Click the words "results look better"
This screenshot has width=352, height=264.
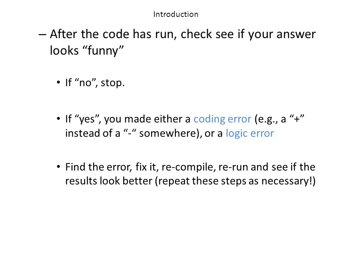[x=109, y=181]
